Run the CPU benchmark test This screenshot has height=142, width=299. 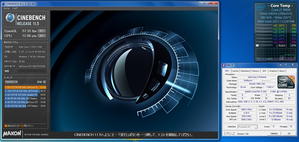coord(42,36)
